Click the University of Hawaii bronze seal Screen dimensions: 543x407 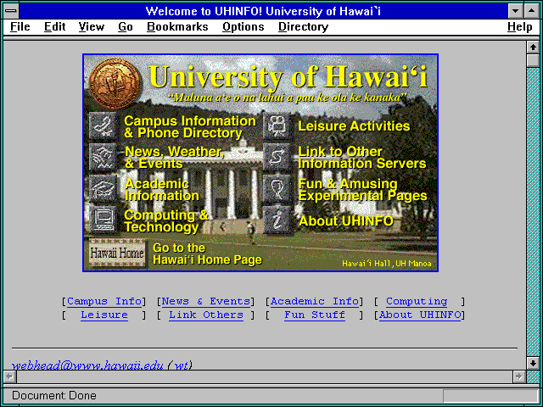[115, 83]
